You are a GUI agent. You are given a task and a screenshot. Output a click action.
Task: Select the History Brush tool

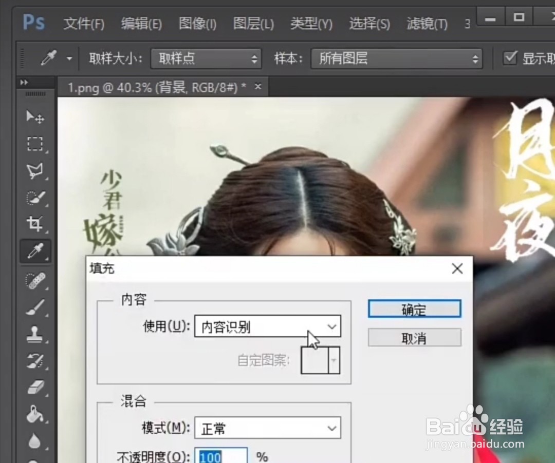(35, 361)
